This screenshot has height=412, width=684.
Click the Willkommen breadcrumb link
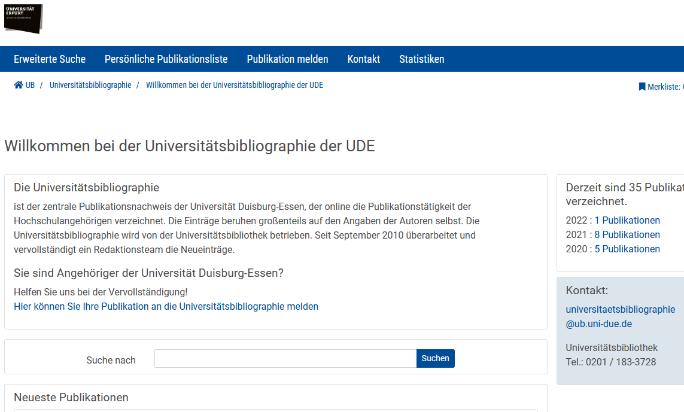[234, 86]
